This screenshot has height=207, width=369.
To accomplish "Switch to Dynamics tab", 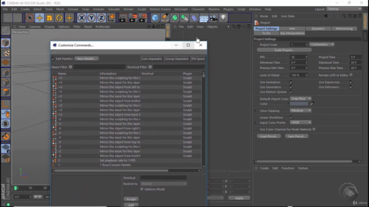I will 318,29.
